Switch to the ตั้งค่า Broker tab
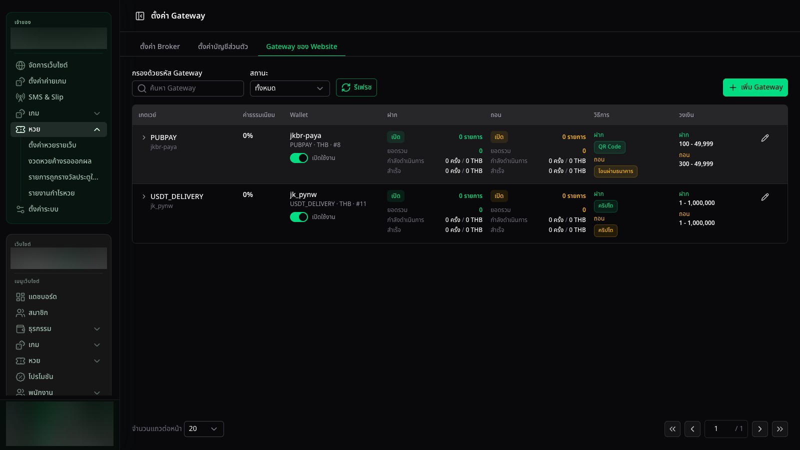This screenshot has width=800, height=450. (x=160, y=46)
